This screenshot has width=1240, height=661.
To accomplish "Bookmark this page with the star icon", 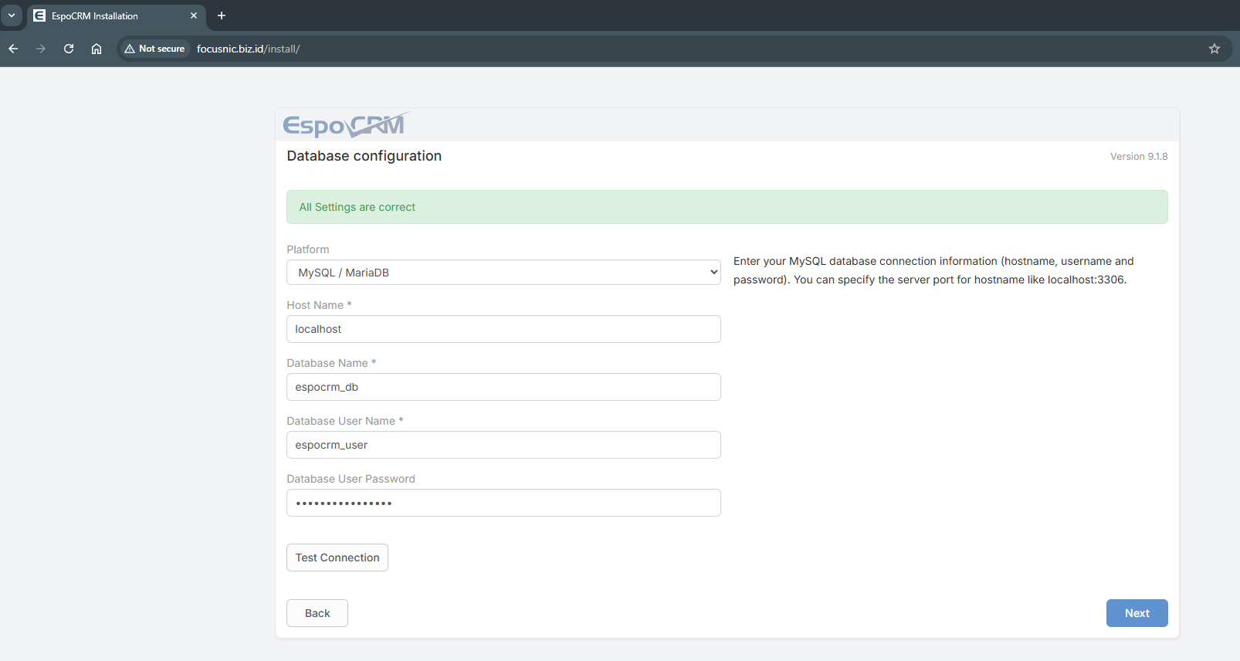I will [1214, 49].
